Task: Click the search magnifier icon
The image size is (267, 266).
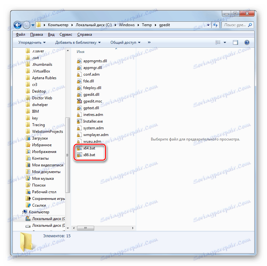Action: [250, 25]
